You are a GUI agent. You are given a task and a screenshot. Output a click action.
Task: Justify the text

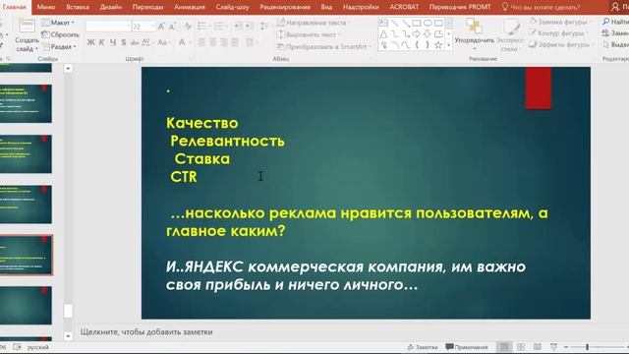235,42
